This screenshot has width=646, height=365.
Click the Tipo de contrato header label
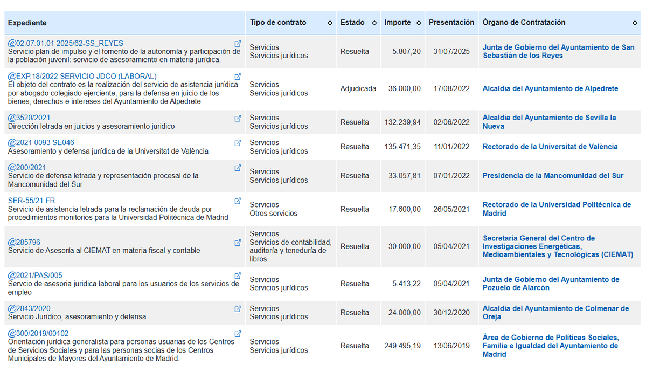point(278,23)
